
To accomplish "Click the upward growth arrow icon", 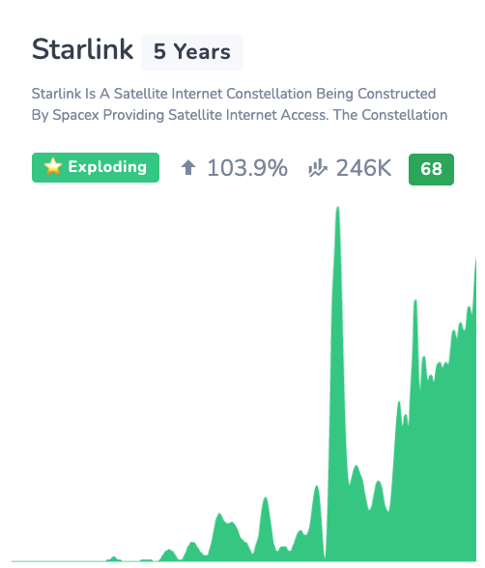I will [188, 168].
